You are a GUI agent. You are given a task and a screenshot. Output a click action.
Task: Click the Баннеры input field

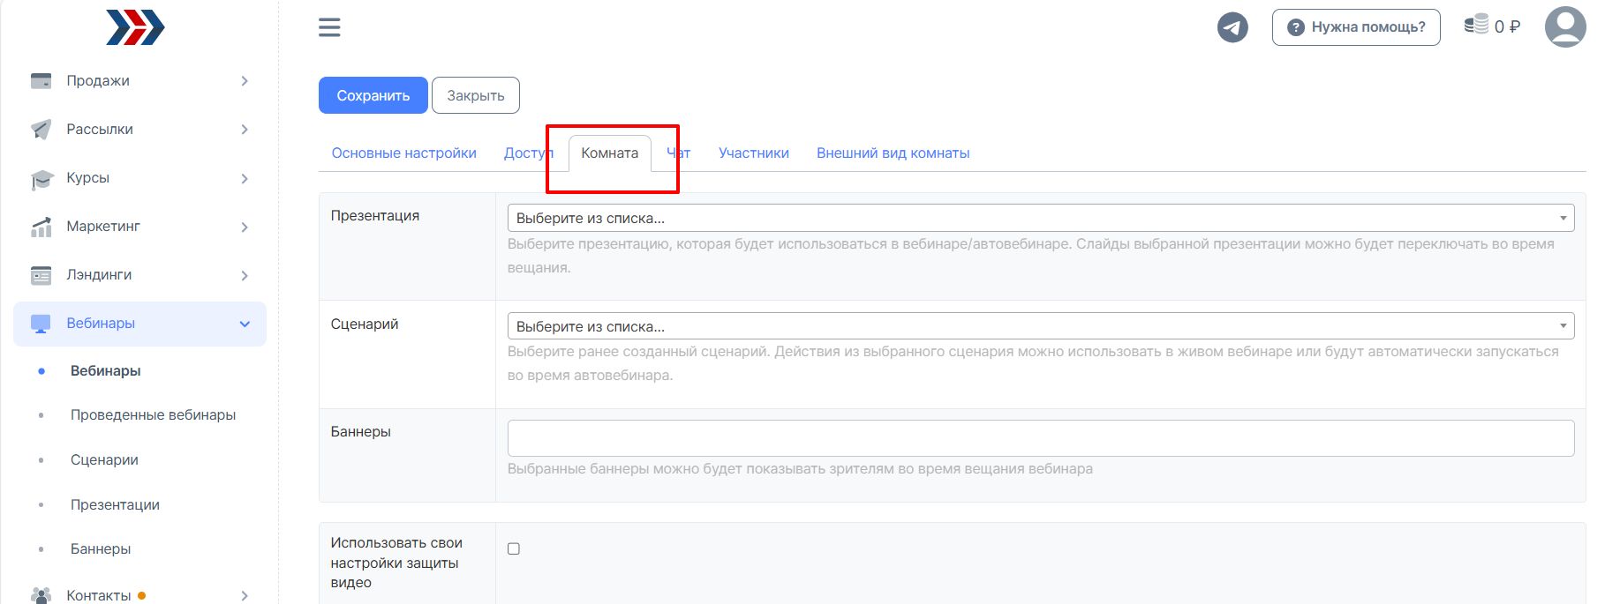[1040, 438]
